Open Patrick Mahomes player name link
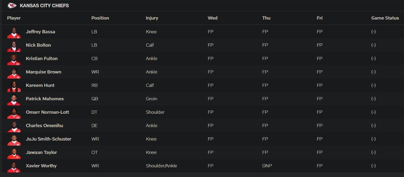The image size is (404, 177). (x=44, y=99)
